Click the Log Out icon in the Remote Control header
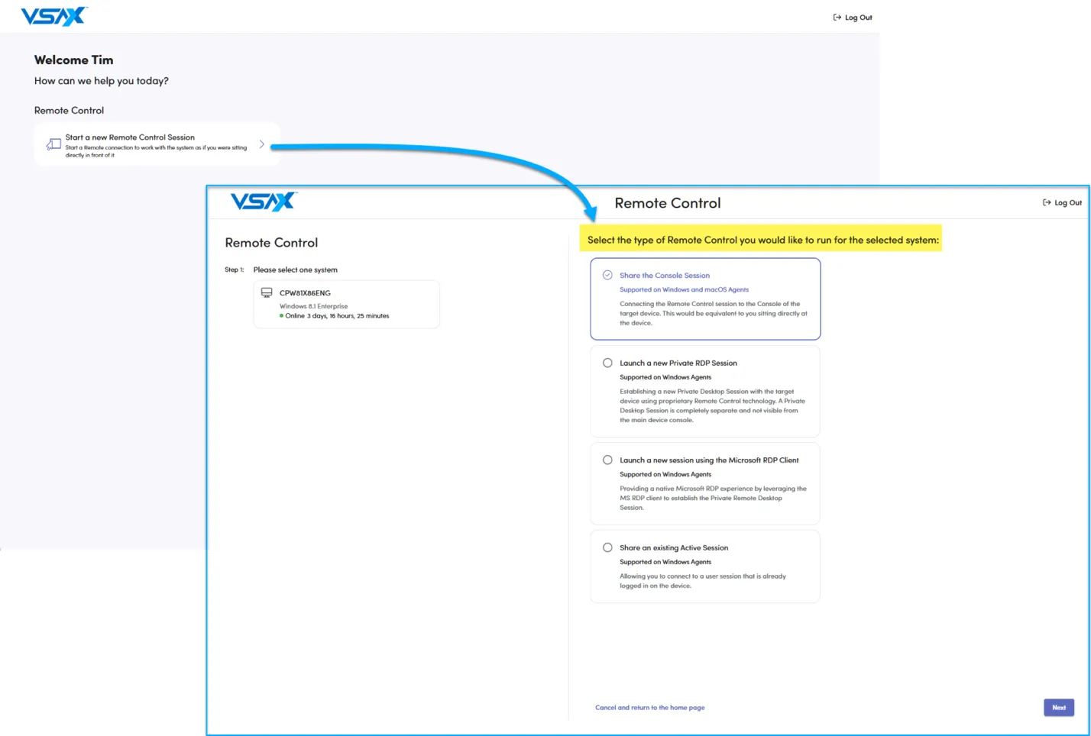Viewport: 1091px width, 736px height. pos(1047,203)
